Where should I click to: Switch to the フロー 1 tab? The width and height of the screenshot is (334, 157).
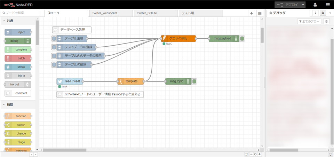click(x=66, y=13)
